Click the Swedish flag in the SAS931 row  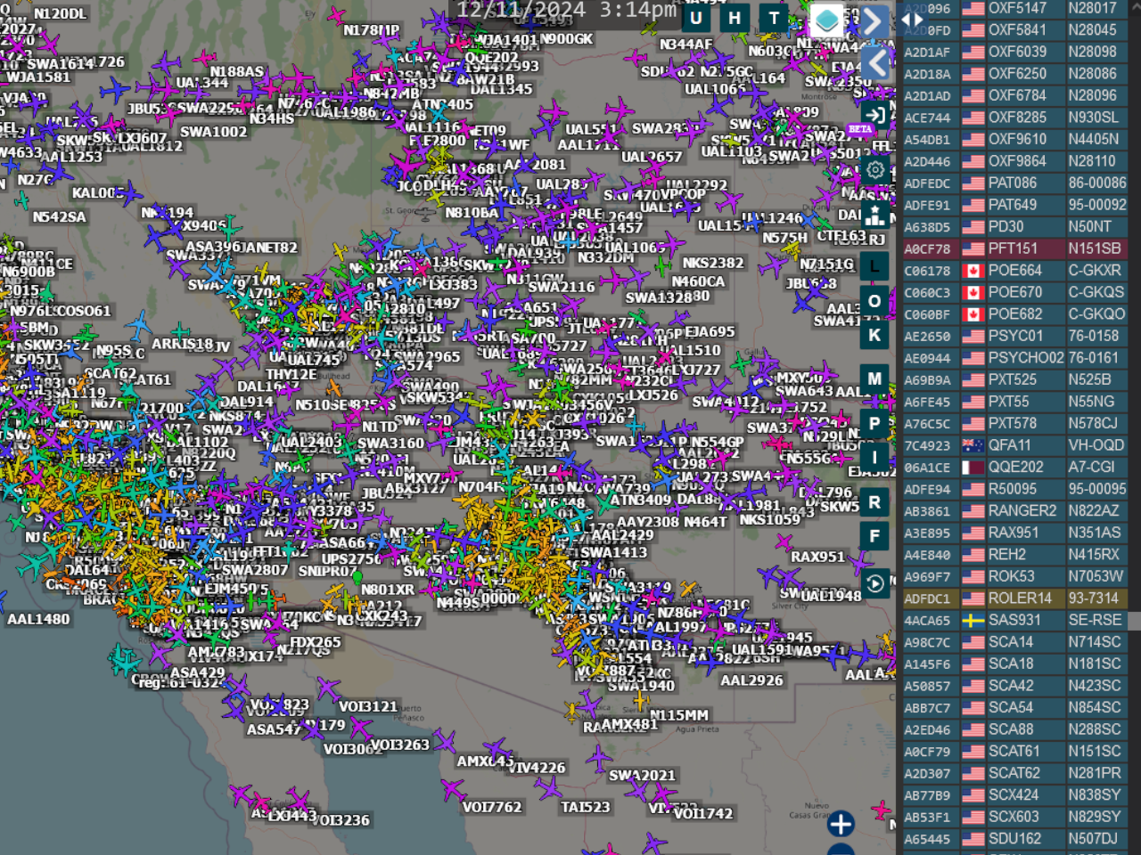[973, 621]
